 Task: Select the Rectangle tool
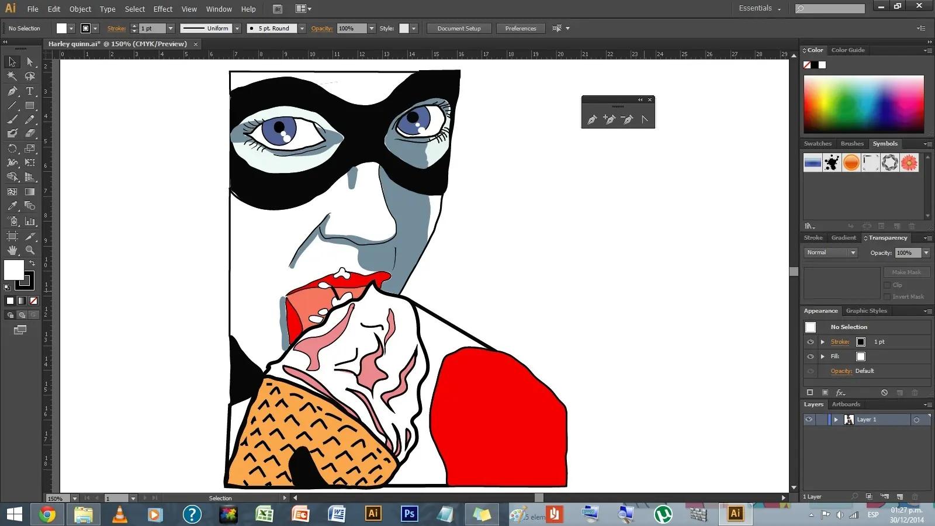pyautogui.click(x=30, y=106)
